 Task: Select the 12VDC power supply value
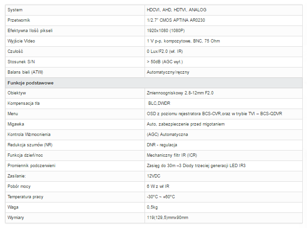tap(153, 176)
